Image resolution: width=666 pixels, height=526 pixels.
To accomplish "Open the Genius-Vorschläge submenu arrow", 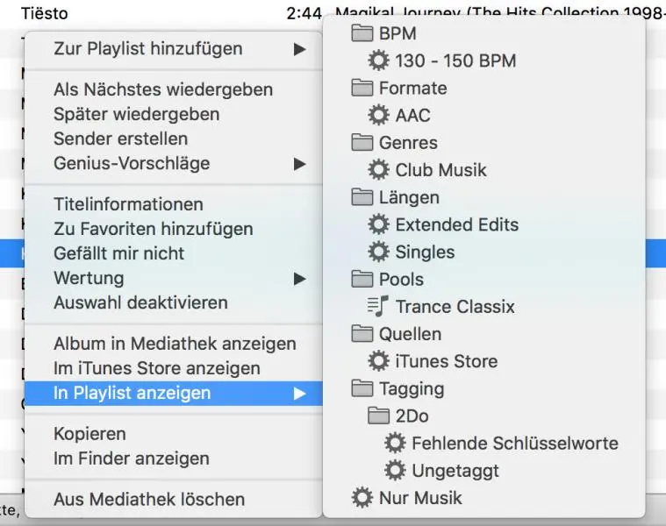I will click(x=299, y=164).
